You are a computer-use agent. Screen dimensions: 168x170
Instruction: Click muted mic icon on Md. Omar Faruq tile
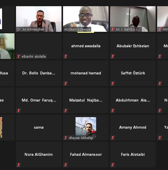point(19,111)
